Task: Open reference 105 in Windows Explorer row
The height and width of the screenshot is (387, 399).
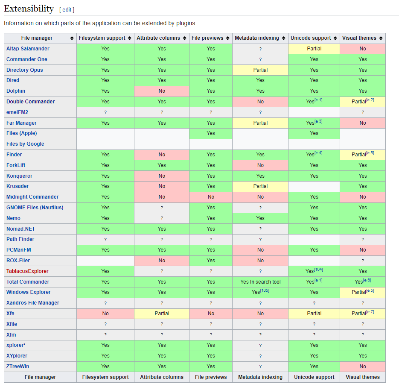Action: pos(264,291)
